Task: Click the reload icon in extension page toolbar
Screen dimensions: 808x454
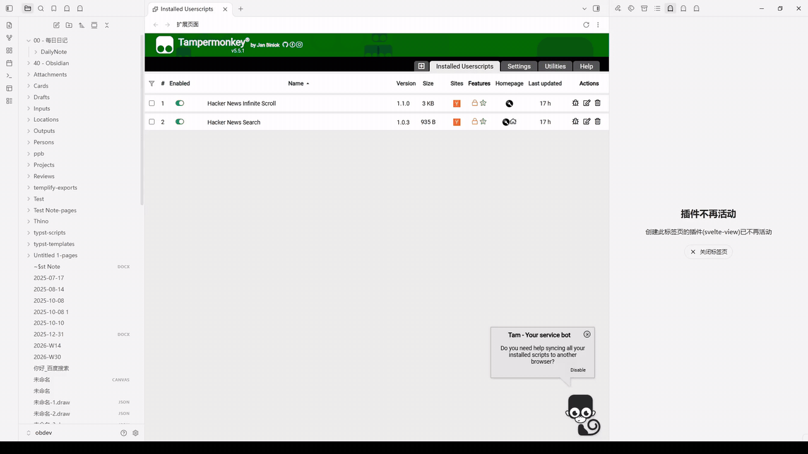Action: [x=586, y=25]
